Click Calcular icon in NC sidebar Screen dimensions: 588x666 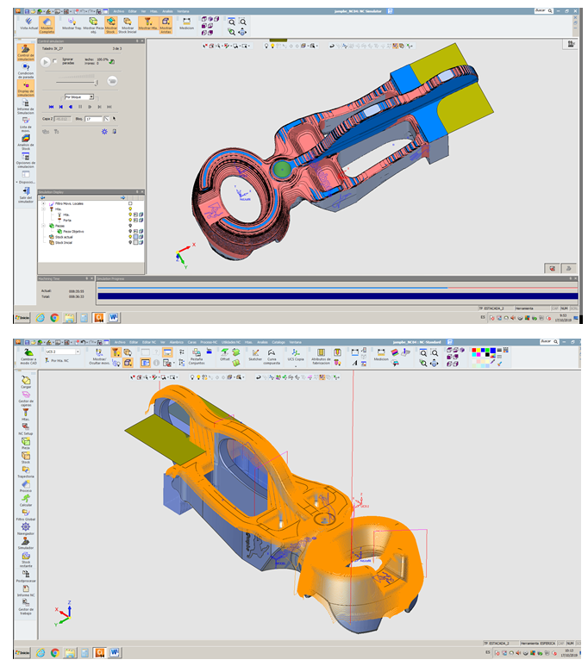[26, 501]
